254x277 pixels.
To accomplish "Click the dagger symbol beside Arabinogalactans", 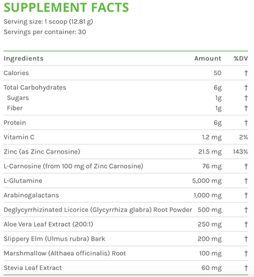I will [x=246, y=195].
